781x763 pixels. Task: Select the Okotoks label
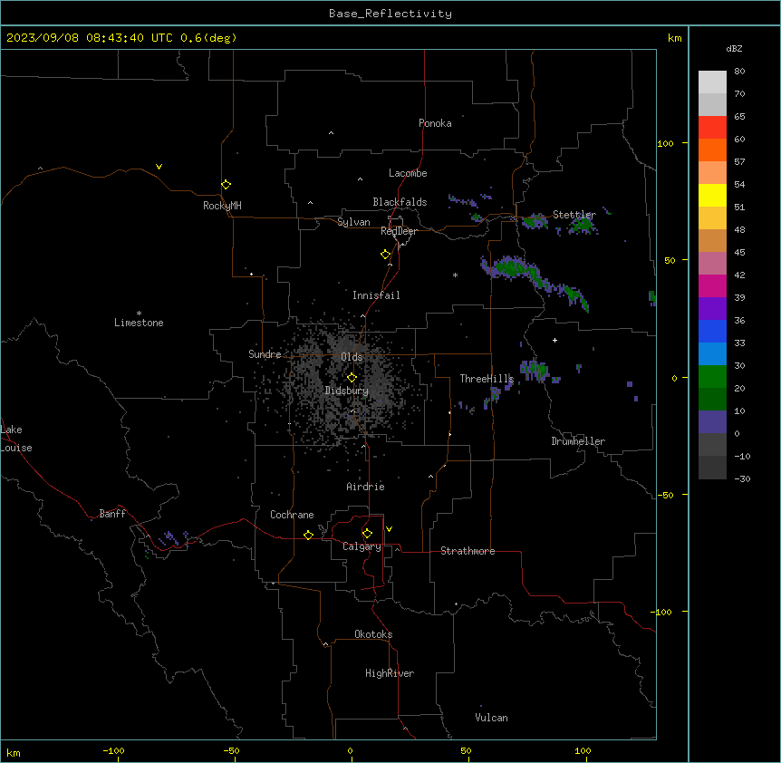coord(373,634)
